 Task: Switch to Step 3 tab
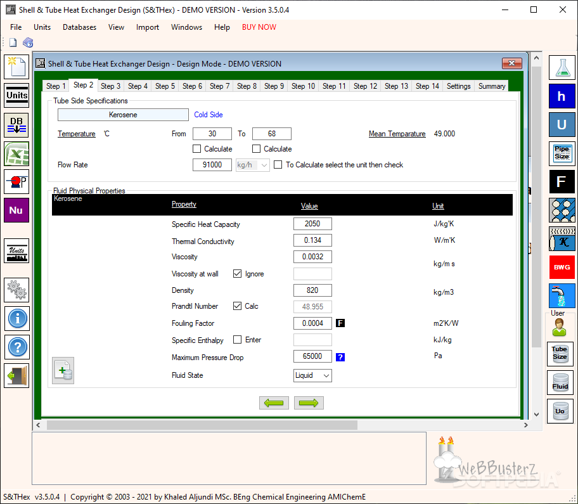(x=110, y=86)
